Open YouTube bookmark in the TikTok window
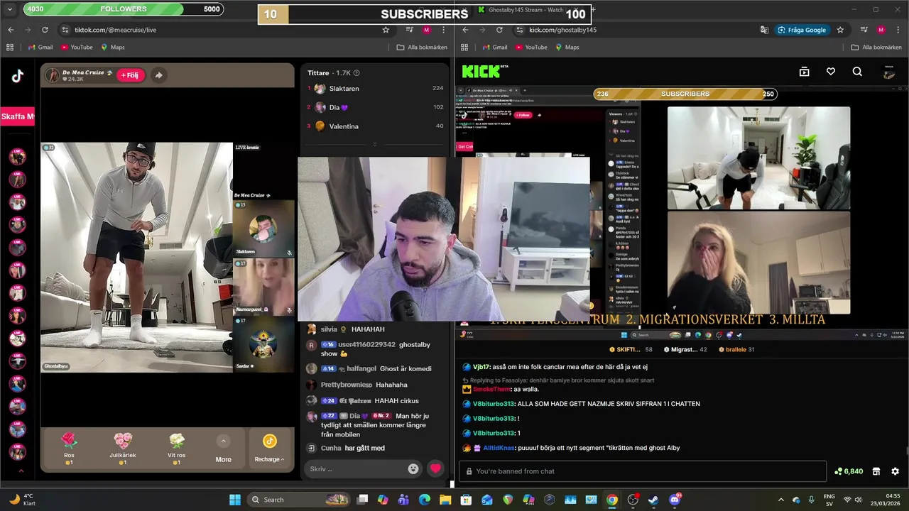Image resolution: width=909 pixels, height=511 pixels. 77,48
